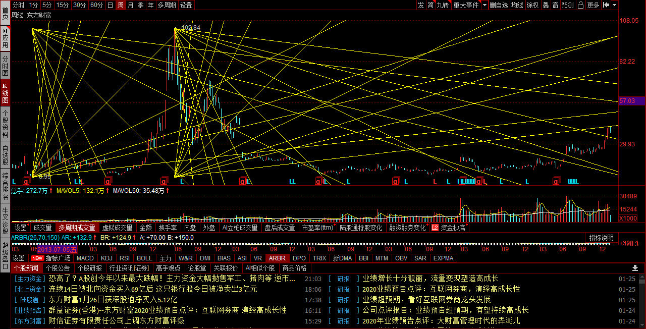
Task: Click 预测 forecast button
Action: coord(568,5)
